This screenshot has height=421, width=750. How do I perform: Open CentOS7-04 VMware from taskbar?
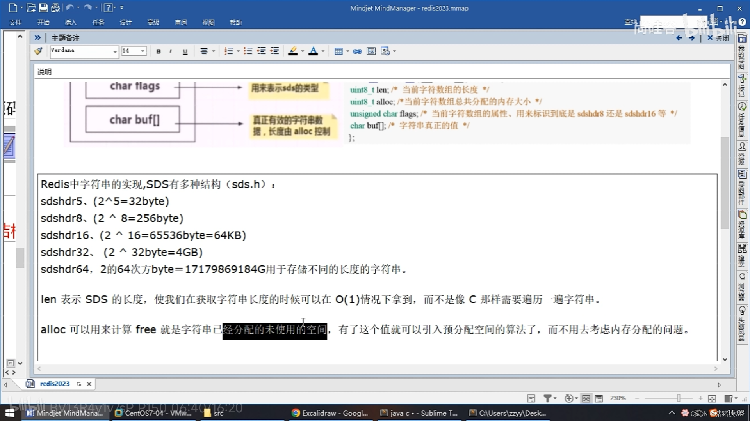pyautogui.click(x=153, y=413)
